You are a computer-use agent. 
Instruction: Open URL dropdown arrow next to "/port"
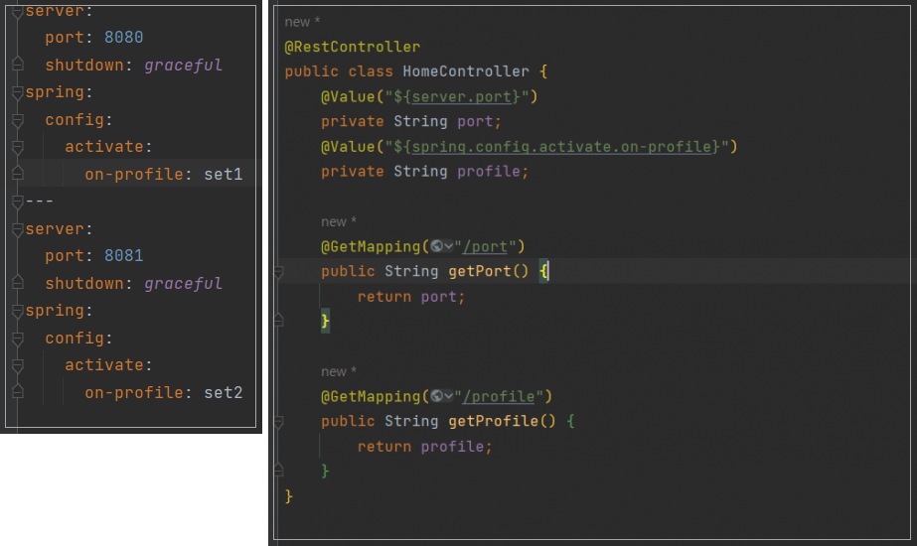[448, 247]
